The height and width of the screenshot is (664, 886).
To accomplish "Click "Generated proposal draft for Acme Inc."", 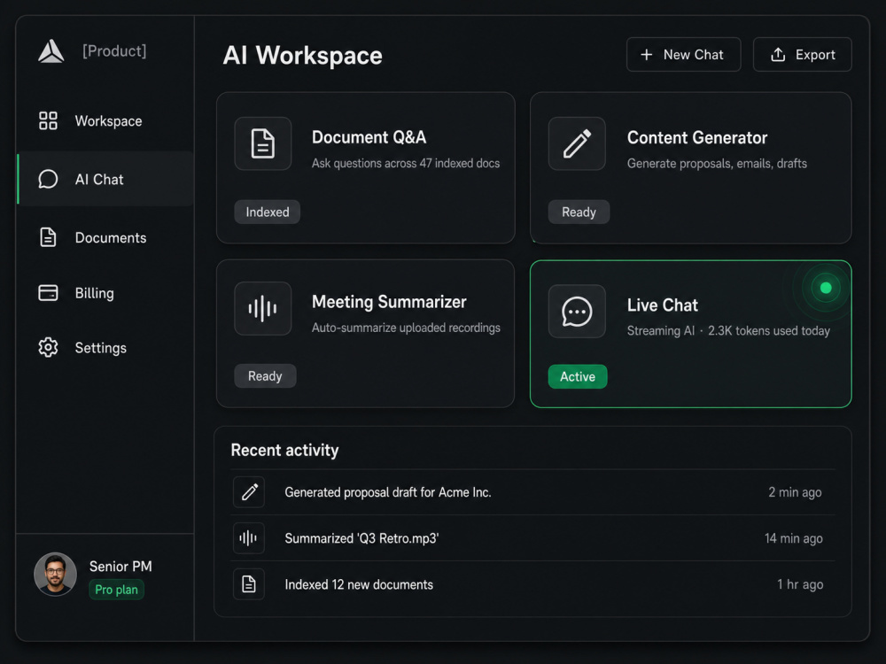I will (x=388, y=492).
